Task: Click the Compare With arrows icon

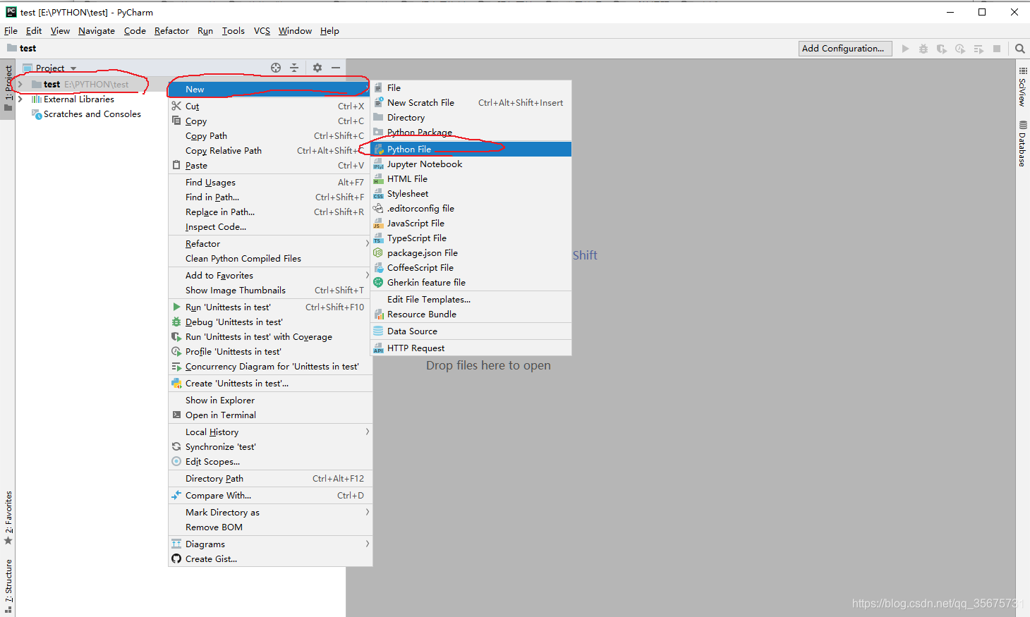Action: pyautogui.click(x=176, y=495)
